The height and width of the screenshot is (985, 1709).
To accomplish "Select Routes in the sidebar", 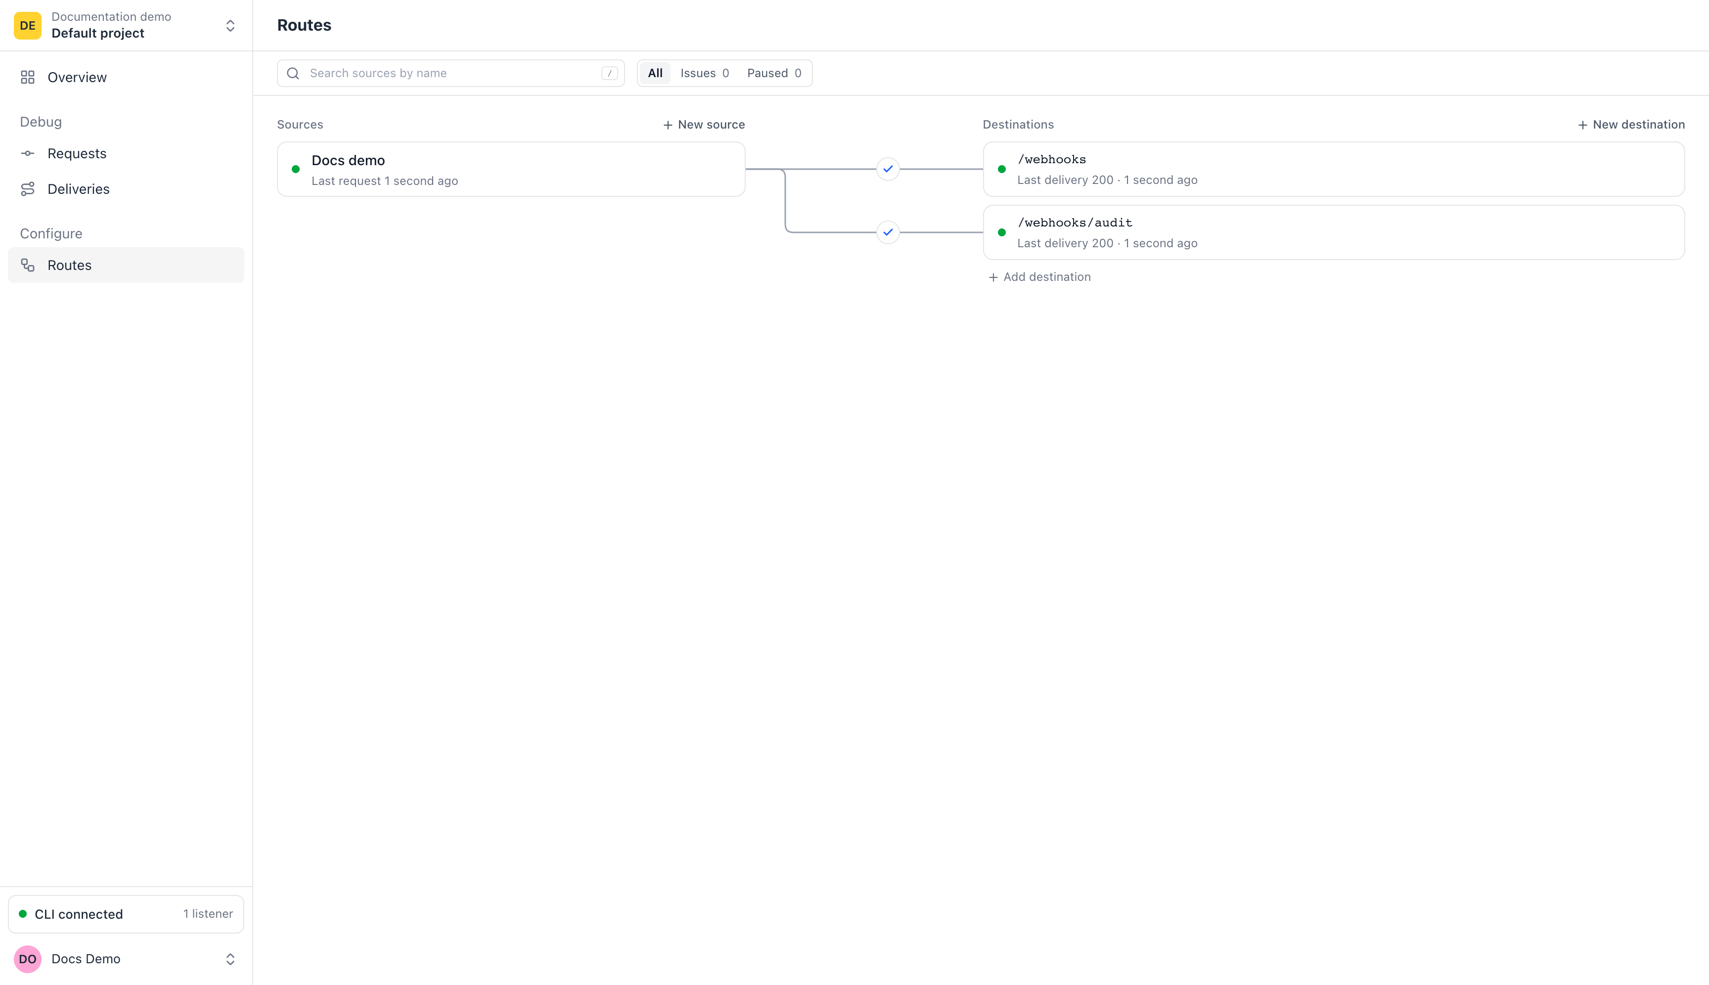I will point(126,265).
